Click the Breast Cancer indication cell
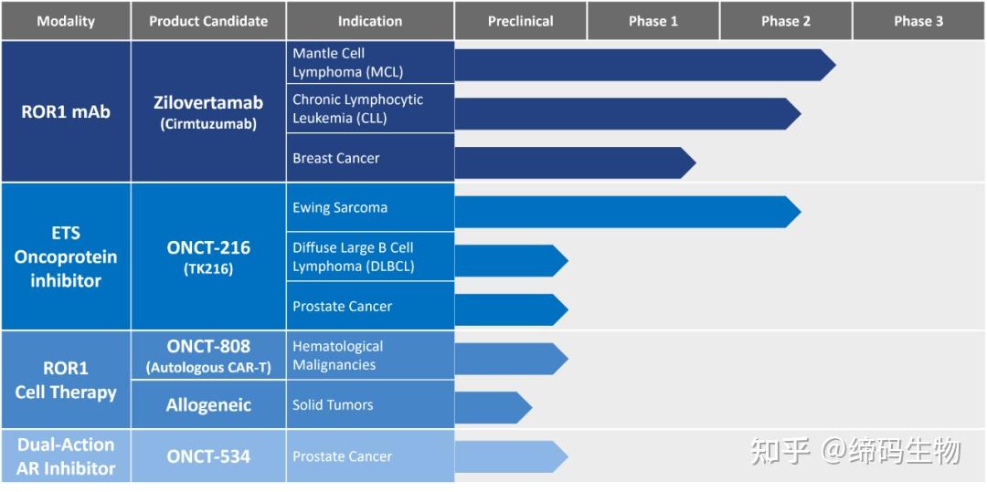987x492 pixels. (x=370, y=158)
